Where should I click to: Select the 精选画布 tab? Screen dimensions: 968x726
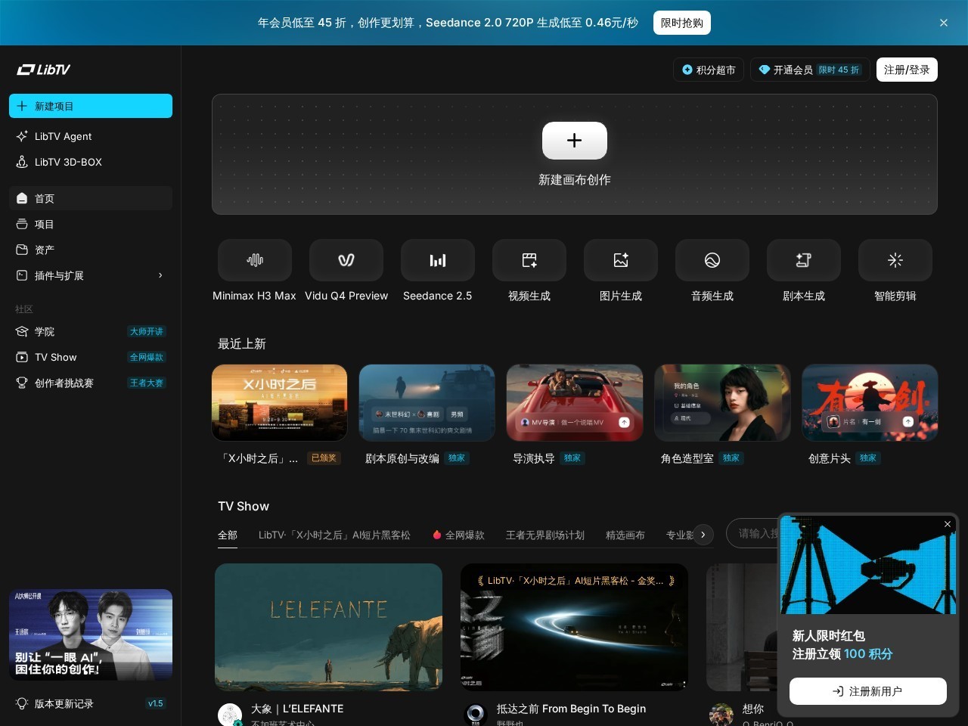tap(625, 535)
